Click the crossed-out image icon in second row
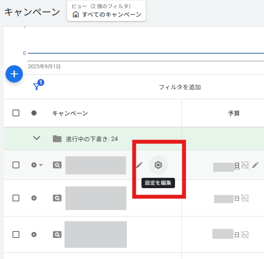264x259 pixels. click(x=245, y=198)
